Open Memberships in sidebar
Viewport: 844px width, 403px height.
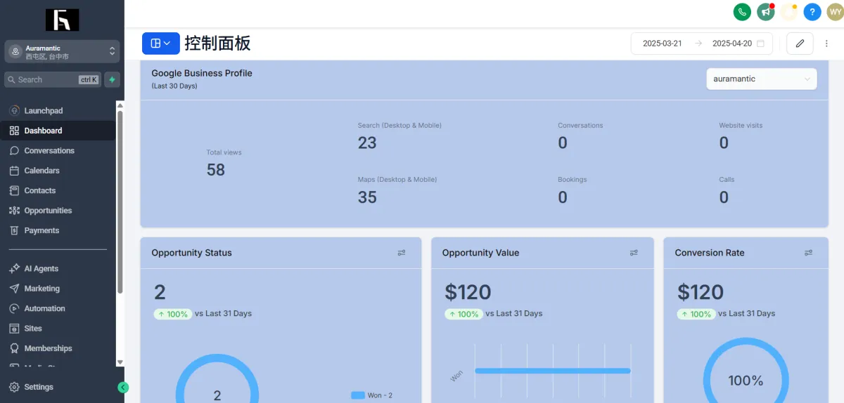(x=48, y=348)
